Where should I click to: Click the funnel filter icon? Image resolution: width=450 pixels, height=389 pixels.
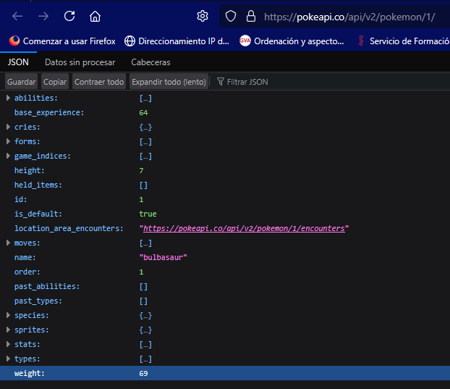pos(221,82)
